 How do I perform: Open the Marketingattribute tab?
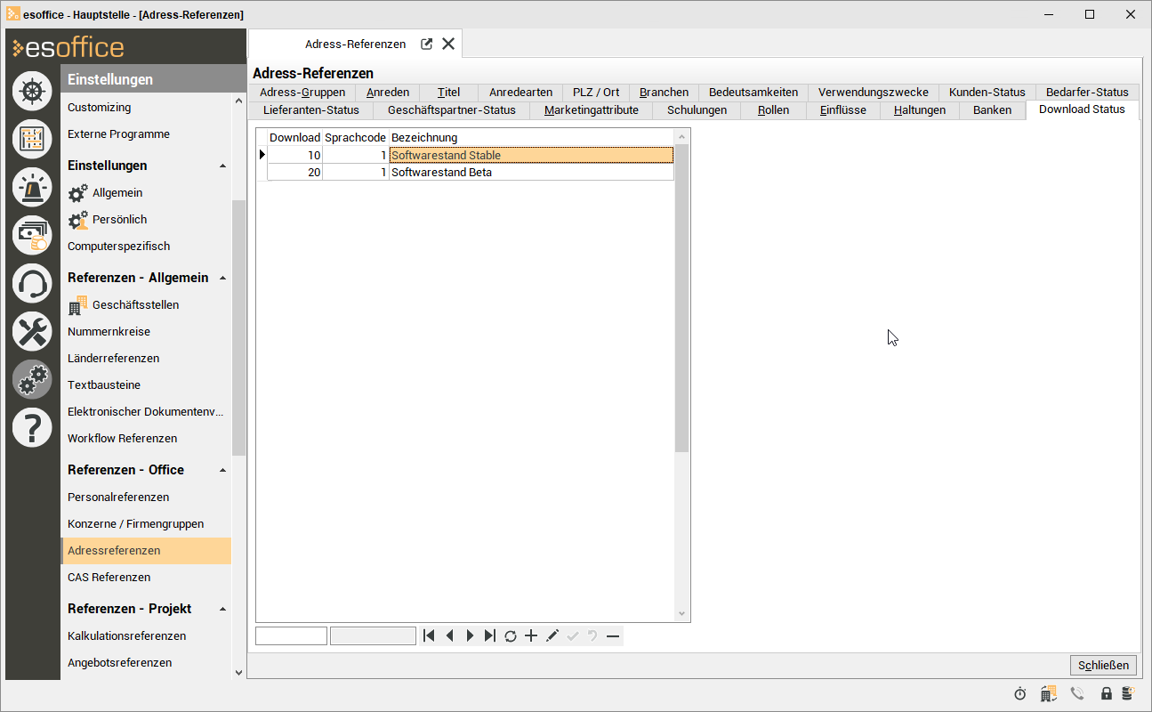point(591,110)
